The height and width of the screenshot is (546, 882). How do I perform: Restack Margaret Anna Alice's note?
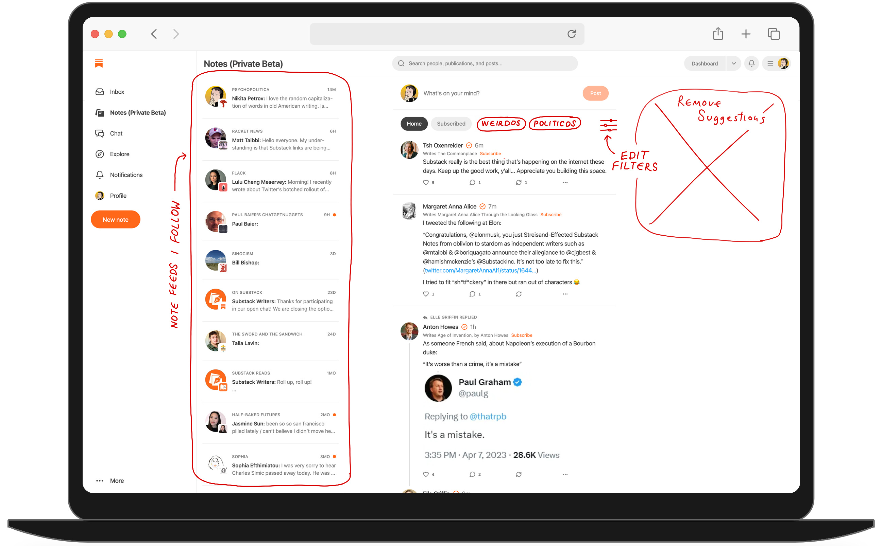(x=519, y=294)
